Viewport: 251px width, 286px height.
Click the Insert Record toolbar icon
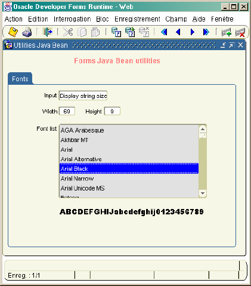tap(227, 32)
